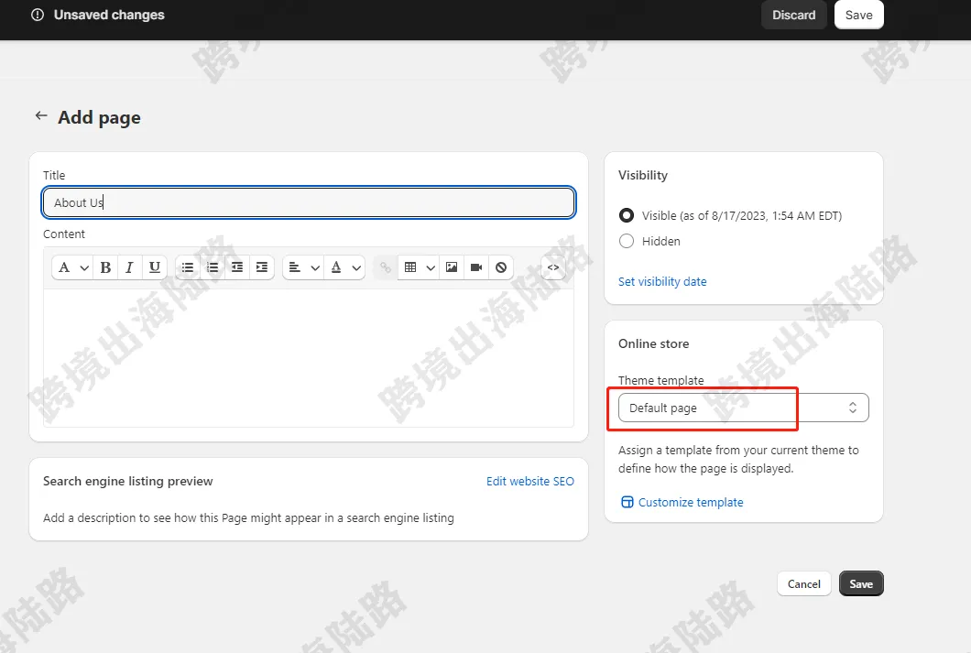Outdent the content text
Viewport: 971px width, 653px height.
(237, 267)
